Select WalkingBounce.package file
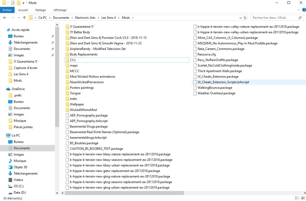This screenshot has width=306, height=201. (x=215, y=88)
